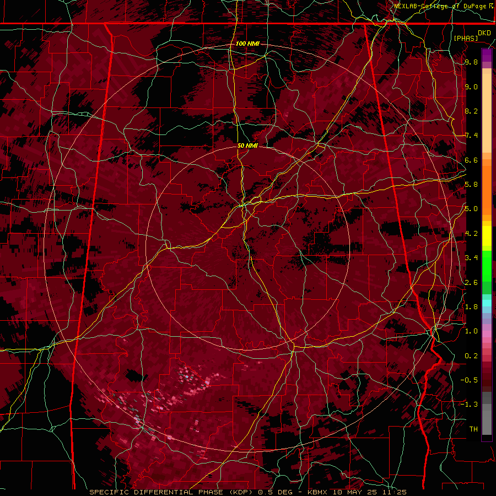Click the 1.0 color scale value
Image resolution: width=496 pixels, height=496 pixels.
point(471,331)
